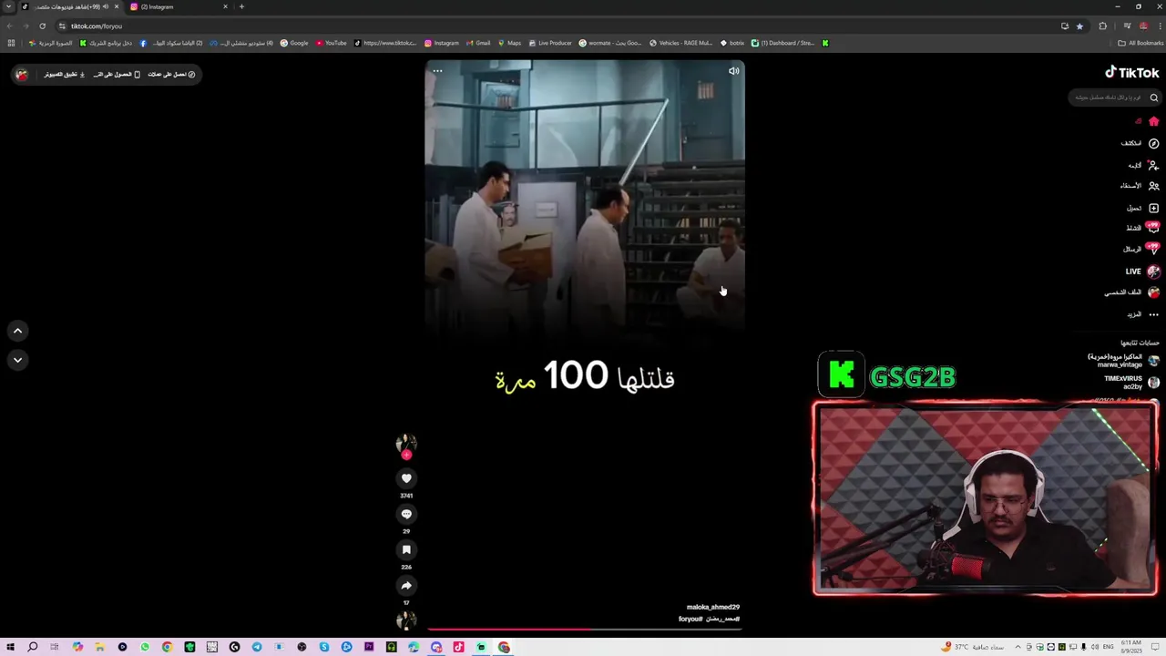Select the TikTok browser tab
The image size is (1166, 656).
(x=68, y=6)
